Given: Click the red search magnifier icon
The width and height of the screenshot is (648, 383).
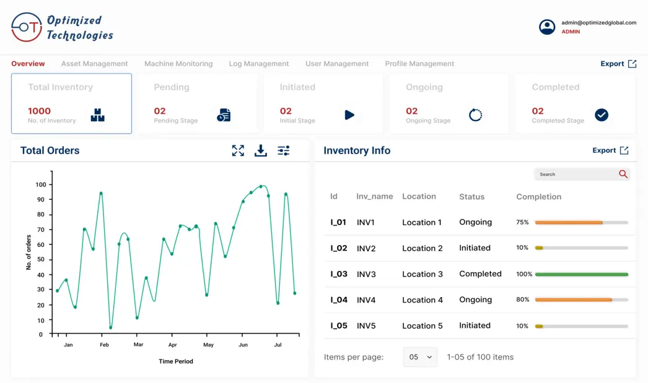Looking at the screenshot, I should (x=623, y=174).
